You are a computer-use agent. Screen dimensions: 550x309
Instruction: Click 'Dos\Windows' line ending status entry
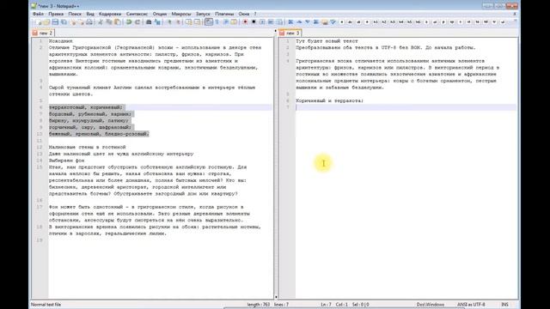tap(431, 305)
